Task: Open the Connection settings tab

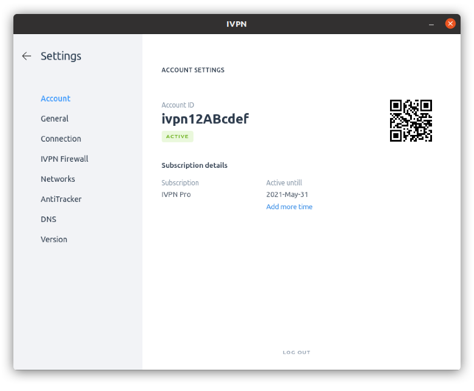Action: click(61, 139)
